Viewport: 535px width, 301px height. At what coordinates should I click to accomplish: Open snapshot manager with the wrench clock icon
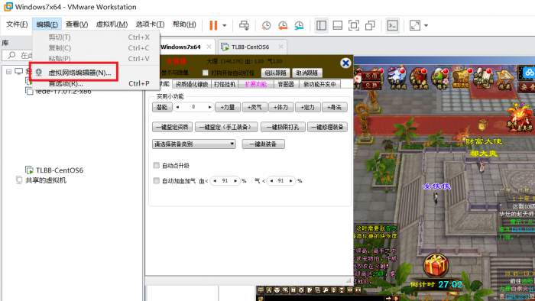point(299,25)
